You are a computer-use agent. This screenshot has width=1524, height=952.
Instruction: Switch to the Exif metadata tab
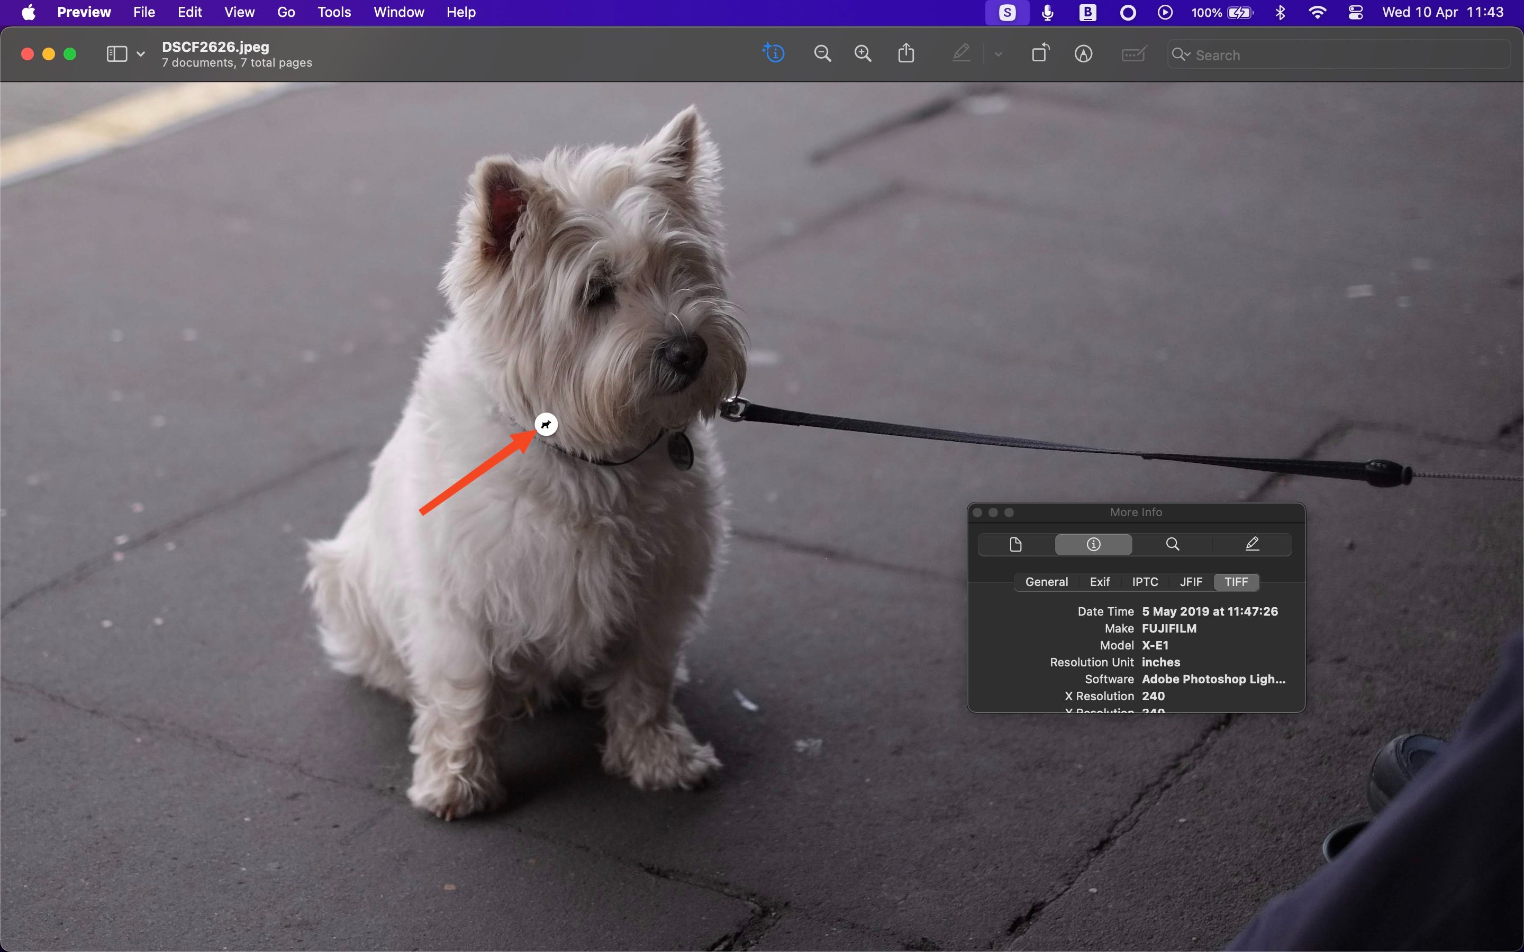point(1100,582)
